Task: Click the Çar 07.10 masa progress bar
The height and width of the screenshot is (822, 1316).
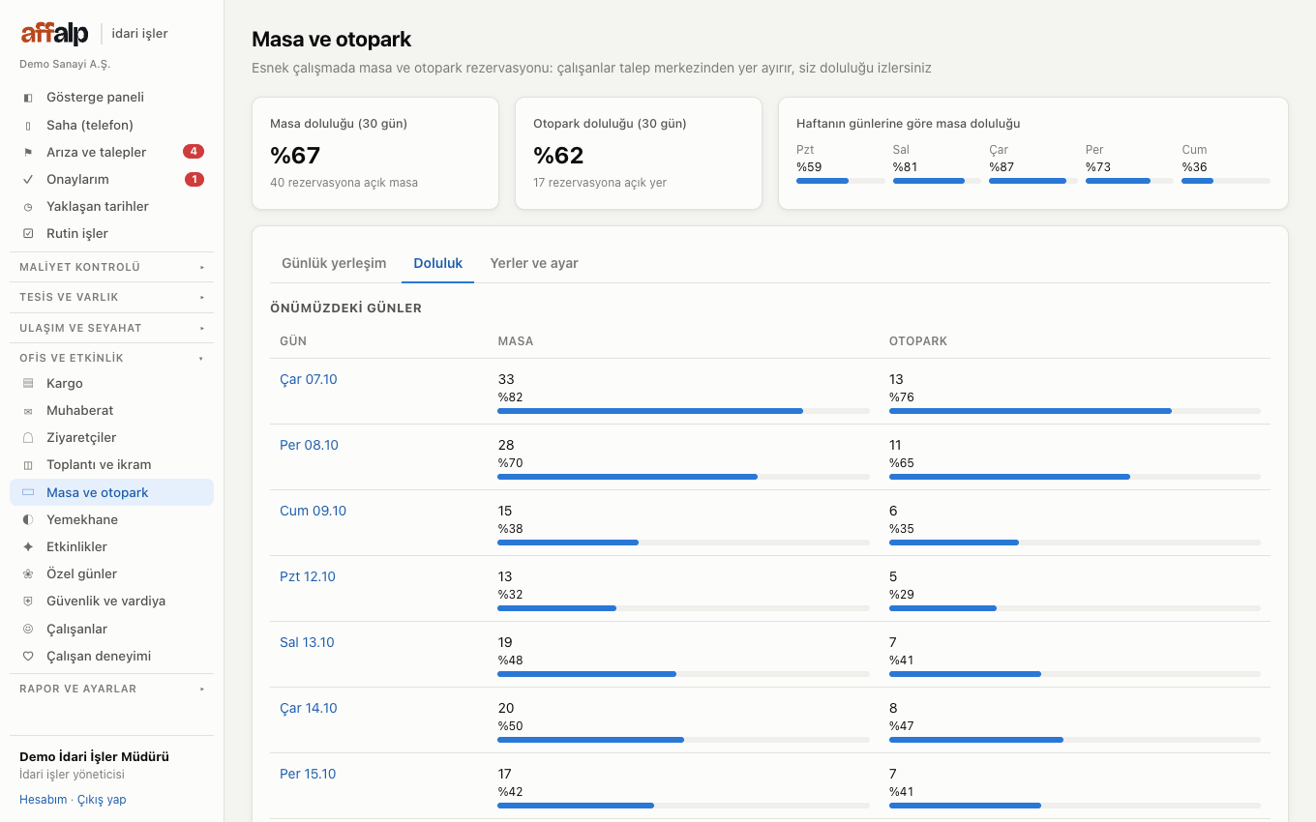Action: (x=683, y=411)
